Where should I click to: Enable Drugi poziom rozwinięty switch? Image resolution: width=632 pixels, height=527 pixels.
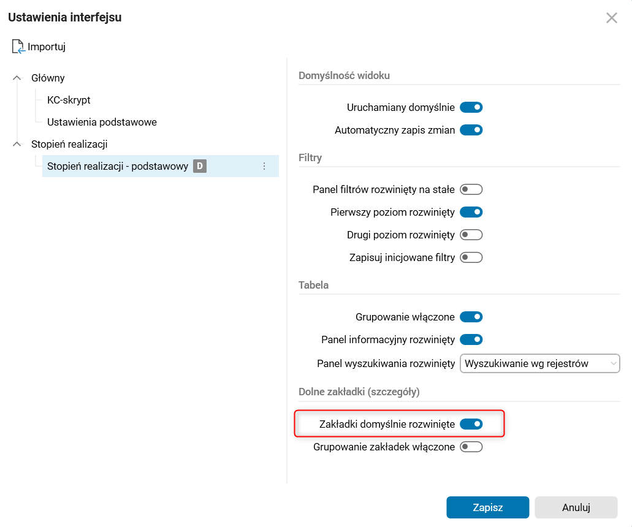pyautogui.click(x=471, y=235)
